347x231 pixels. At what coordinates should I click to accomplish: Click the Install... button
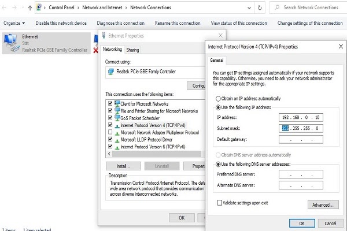pyautogui.click(x=123, y=166)
